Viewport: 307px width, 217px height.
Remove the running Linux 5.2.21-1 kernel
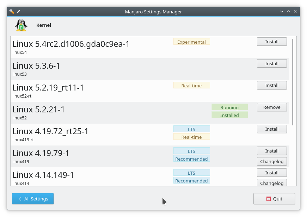pyautogui.click(x=272, y=107)
